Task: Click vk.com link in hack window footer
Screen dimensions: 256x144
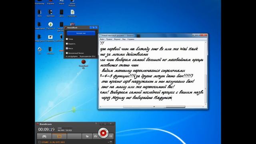Action: point(72,56)
